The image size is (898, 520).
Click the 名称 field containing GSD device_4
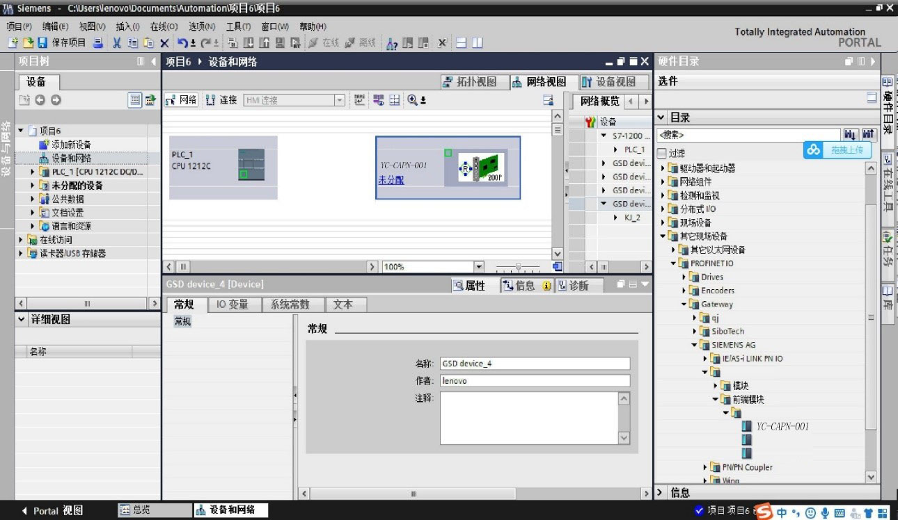(x=535, y=364)
